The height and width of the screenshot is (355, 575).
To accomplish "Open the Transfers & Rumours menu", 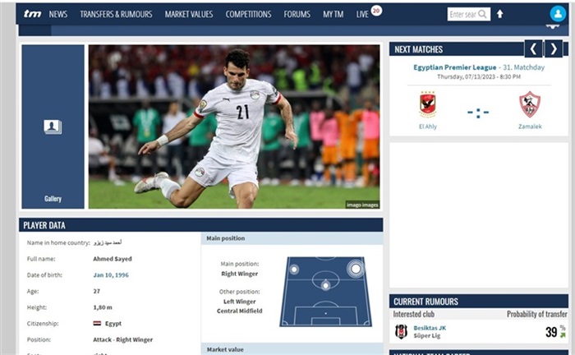I will 116,14.
